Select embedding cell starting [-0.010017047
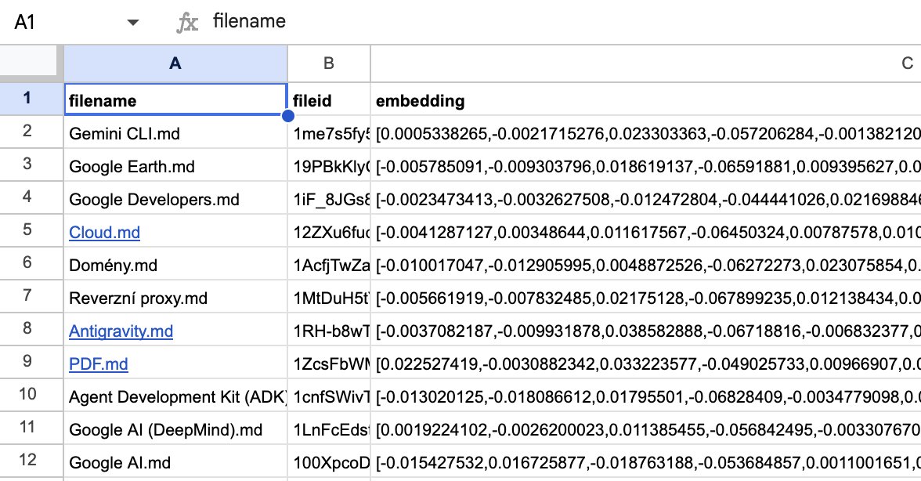Screen dimensions: 921x481 point(646,264)
